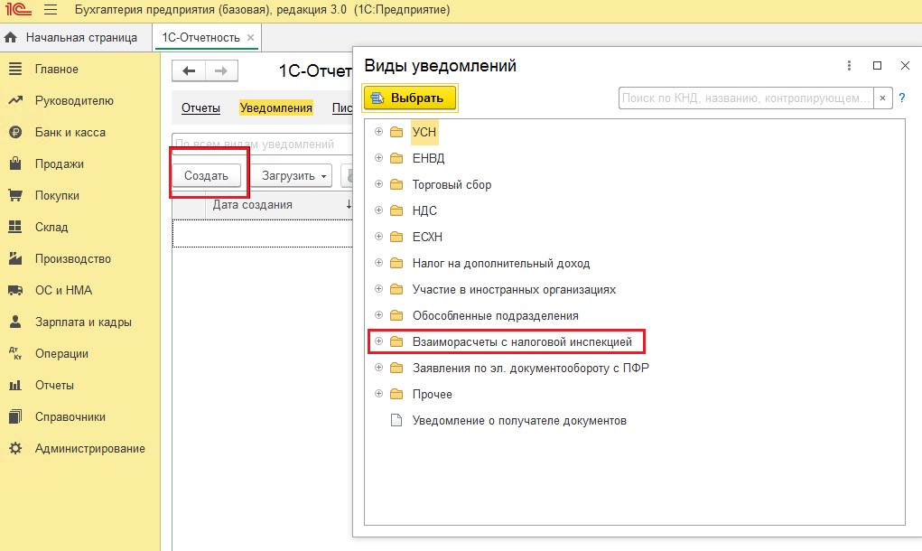Click the Зарплата и кадры person icon
The image size is (922, 551).
click(x=15, y=322)
